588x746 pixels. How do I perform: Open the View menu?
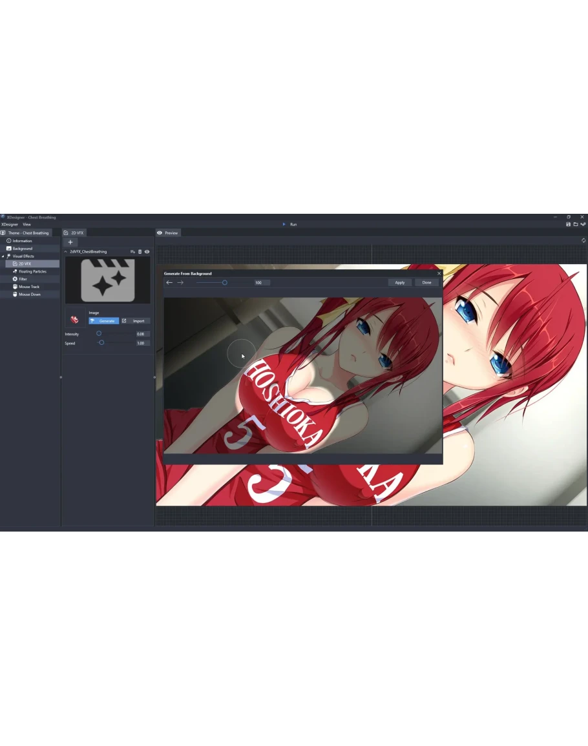[x=26, y=224]
